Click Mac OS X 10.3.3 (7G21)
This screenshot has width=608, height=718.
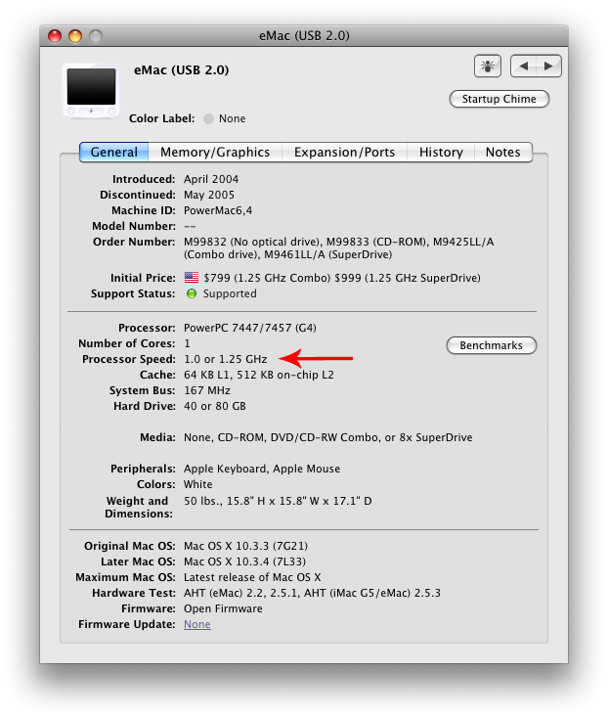[x=245, y=546]
